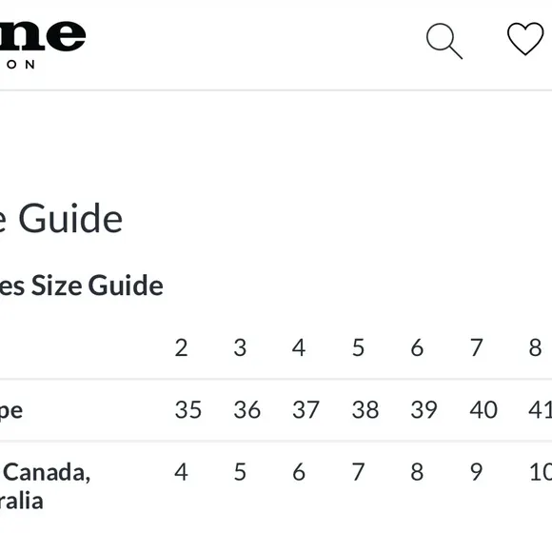The height and width of the screenshot is (552, 552).
Task: Click size 8 in the header row
Action: (x=535, y=347)
